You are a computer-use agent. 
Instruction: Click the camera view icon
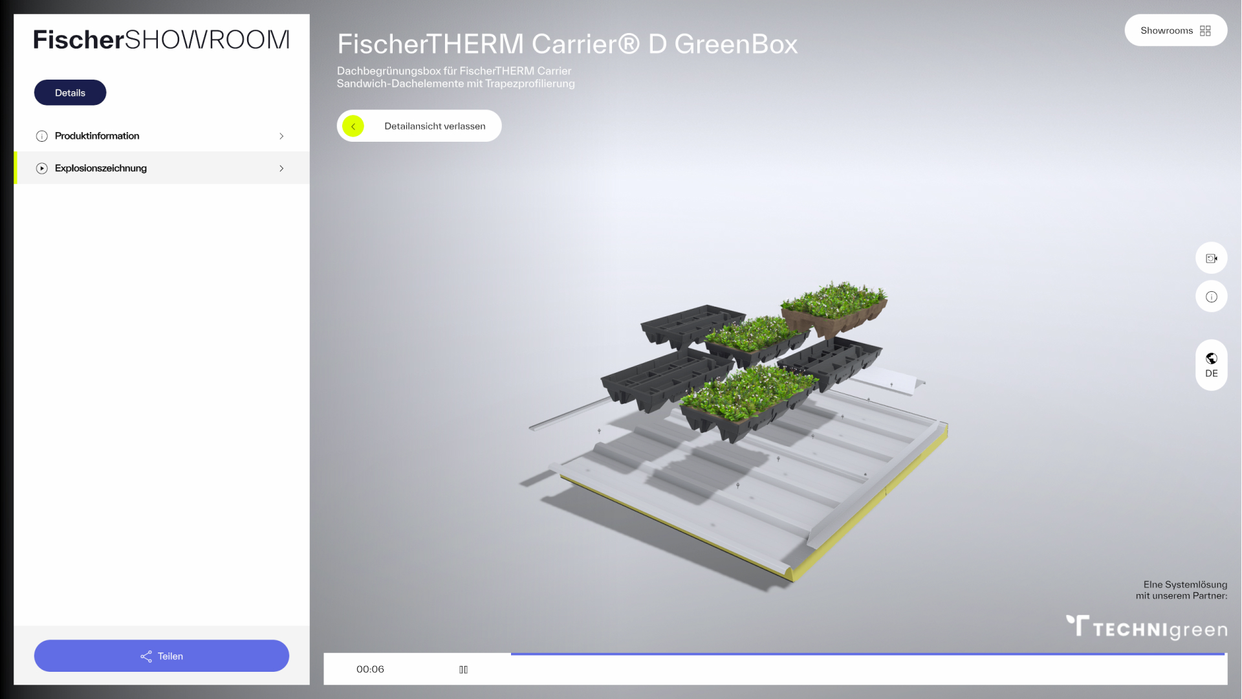(1211, 258)
